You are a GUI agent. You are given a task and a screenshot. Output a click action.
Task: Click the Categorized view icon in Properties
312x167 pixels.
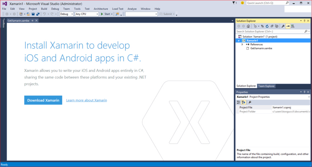[x=238, y=102]
